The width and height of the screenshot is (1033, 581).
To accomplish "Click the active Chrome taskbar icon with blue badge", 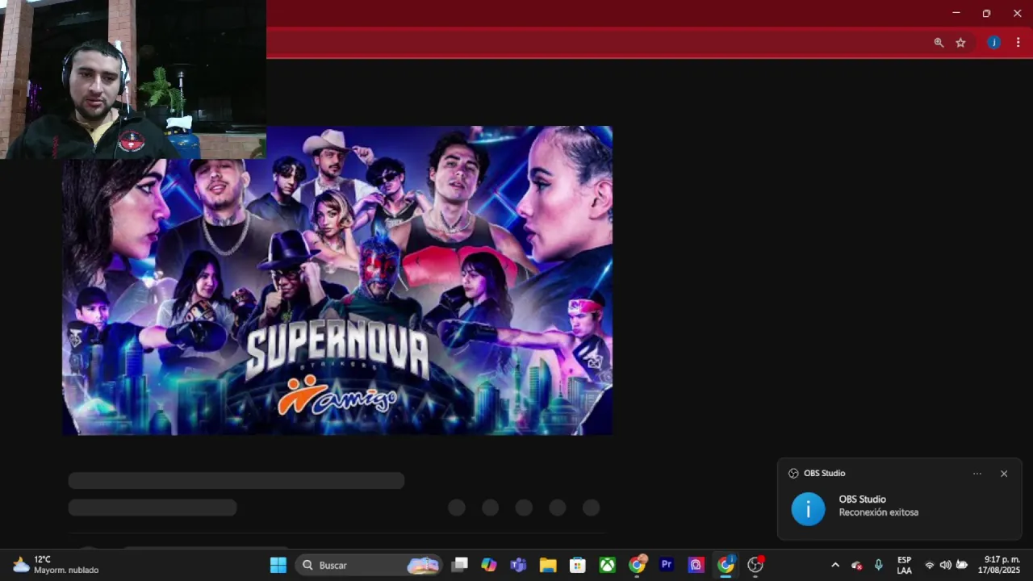I will pyautogui.click(x=726, y=564).
